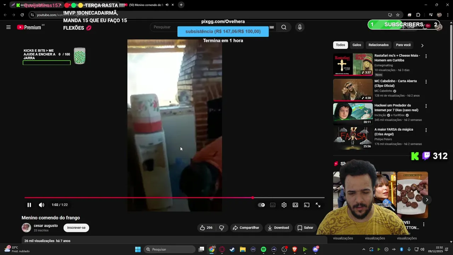
Task: Select the Galos filter chip
Action: click(357, 45)
